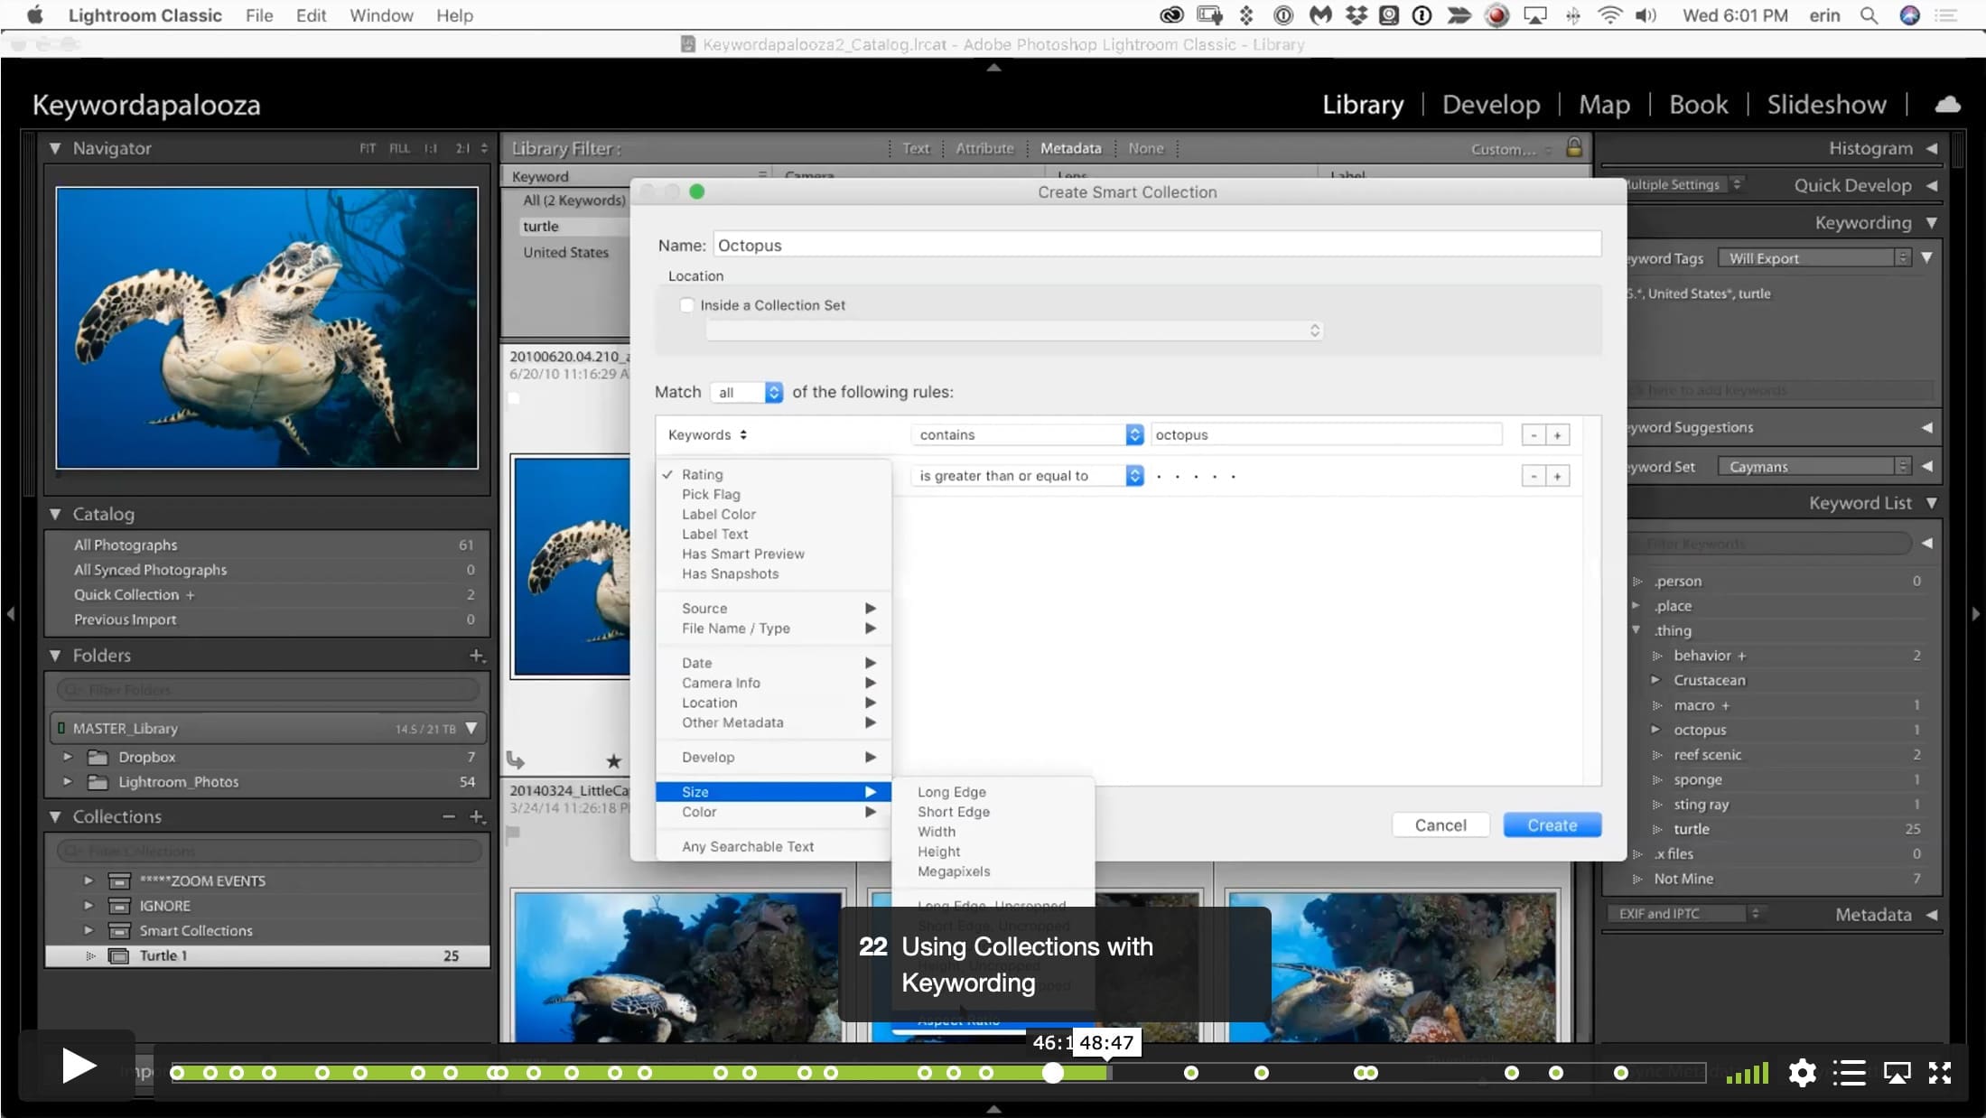Open the Caymans keyword set dropdown
The width and height of the screenshot is (1986, 1118).
(1814, 467)
